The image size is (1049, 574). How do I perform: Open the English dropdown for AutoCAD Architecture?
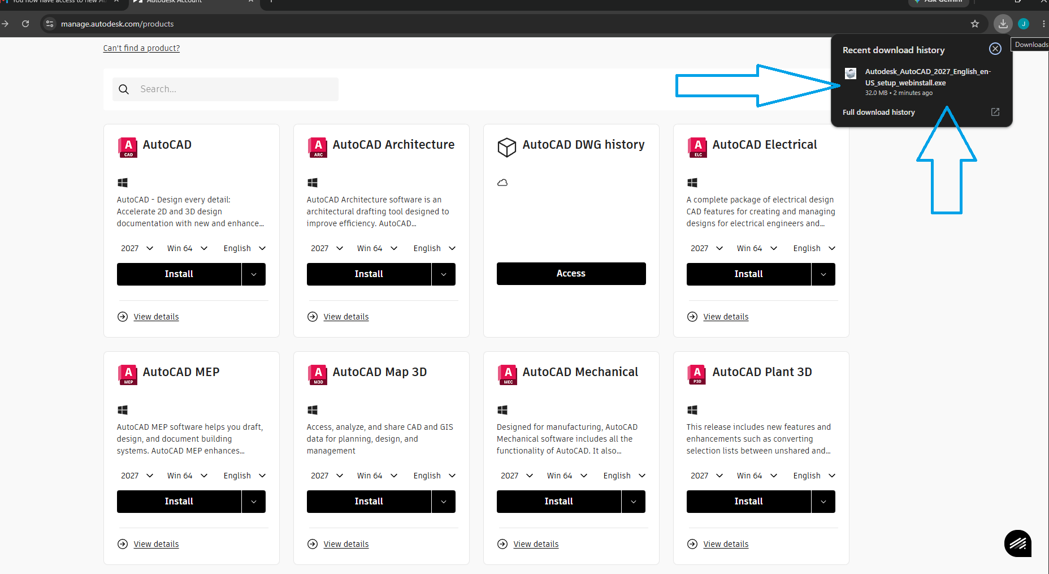pyautogui.click(x=435, y=248)
